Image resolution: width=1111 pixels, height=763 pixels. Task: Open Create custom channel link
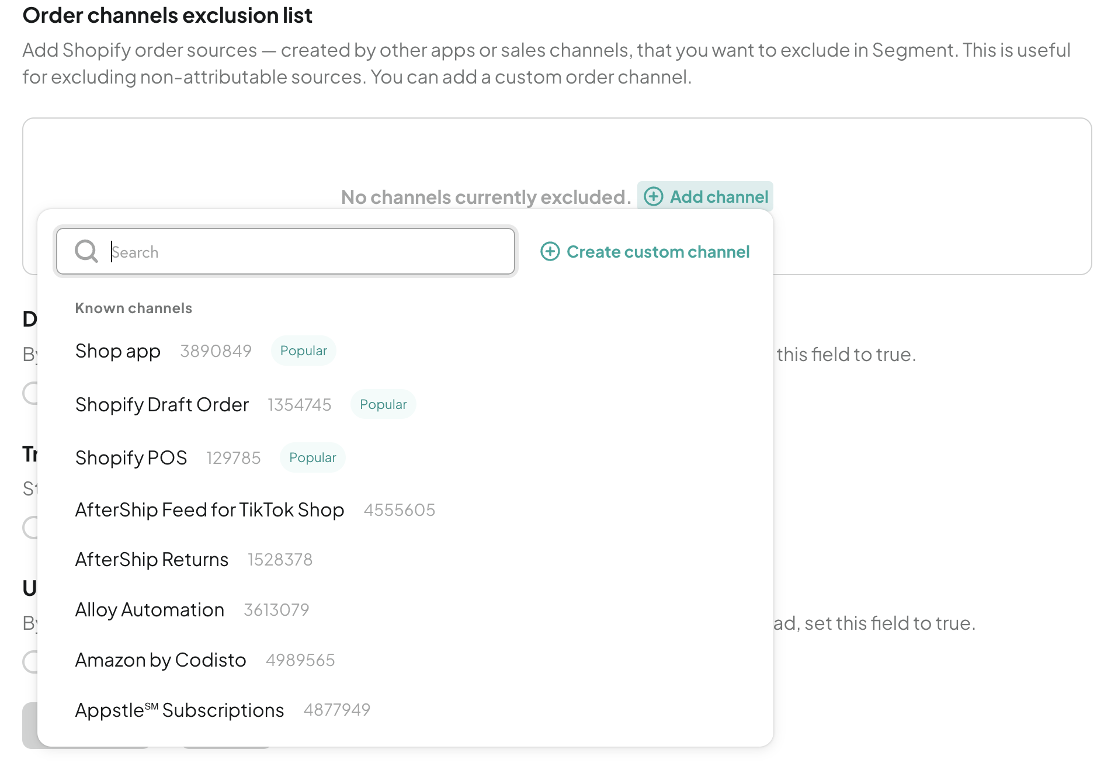tap(645, 252)
